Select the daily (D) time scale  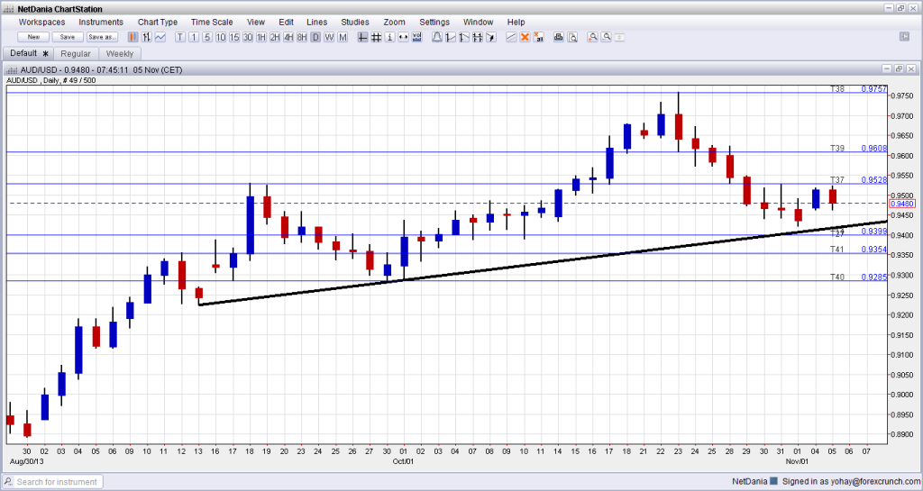[x=315, y=37]
